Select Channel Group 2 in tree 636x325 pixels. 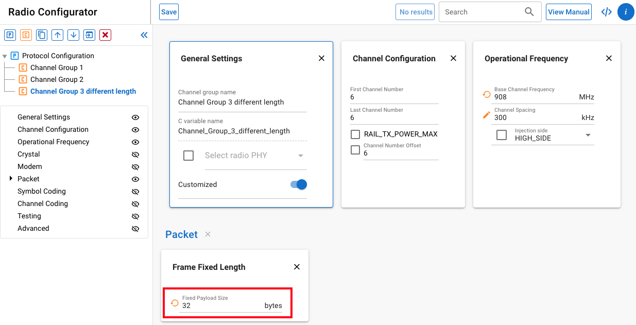[57, 79]
